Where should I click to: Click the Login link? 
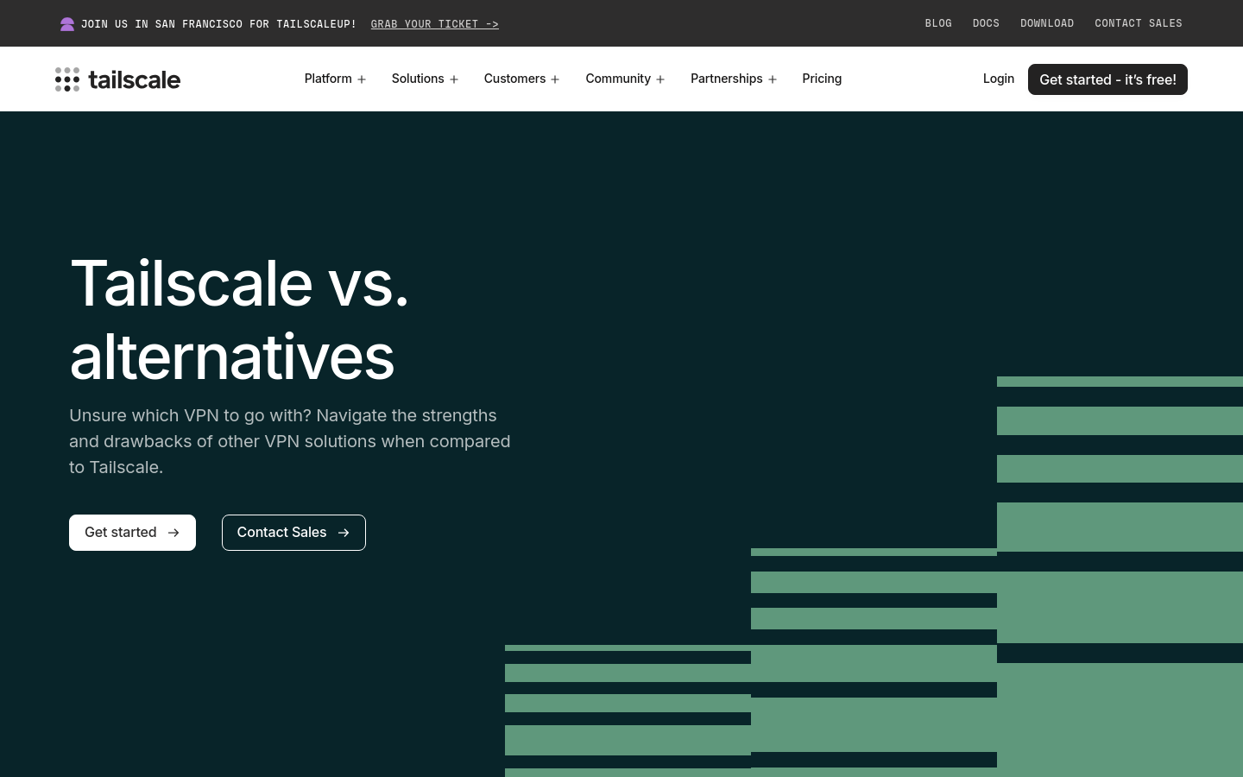[x=999, y=79]
